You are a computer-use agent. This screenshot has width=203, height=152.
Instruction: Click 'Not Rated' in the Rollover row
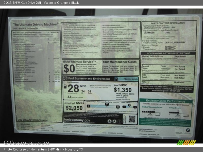click(x=179, y=82)
